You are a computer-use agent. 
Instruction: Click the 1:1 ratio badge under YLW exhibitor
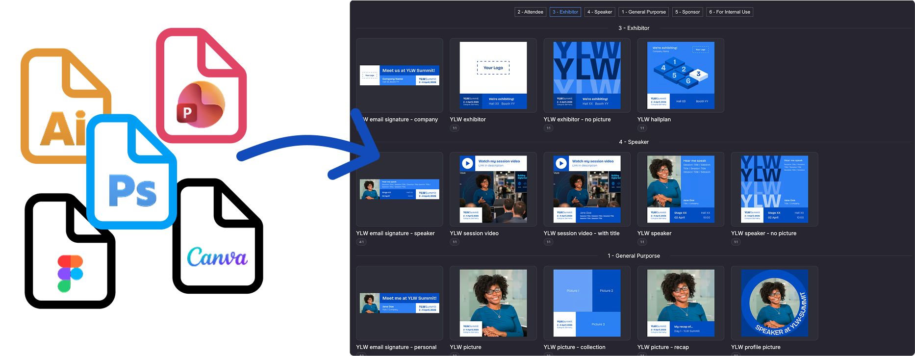[x=455, y=128]
